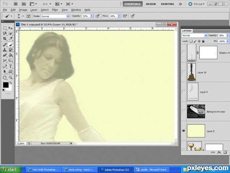The height and width of the screenshot is (173, 230).
Task: Select the Path Selection tool
Action: coord(5,72)
